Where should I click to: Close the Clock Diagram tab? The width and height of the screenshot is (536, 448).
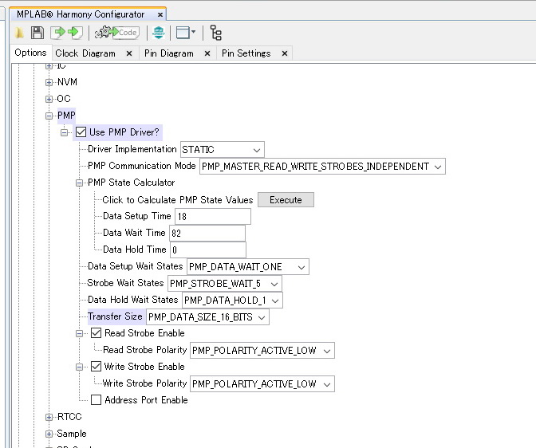pos(129,53)
